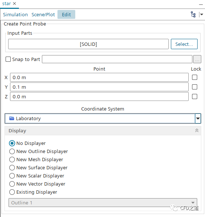Choose New Surface Displayer
The height and width of the screenshot is (217, 205).
click(38, 167)
